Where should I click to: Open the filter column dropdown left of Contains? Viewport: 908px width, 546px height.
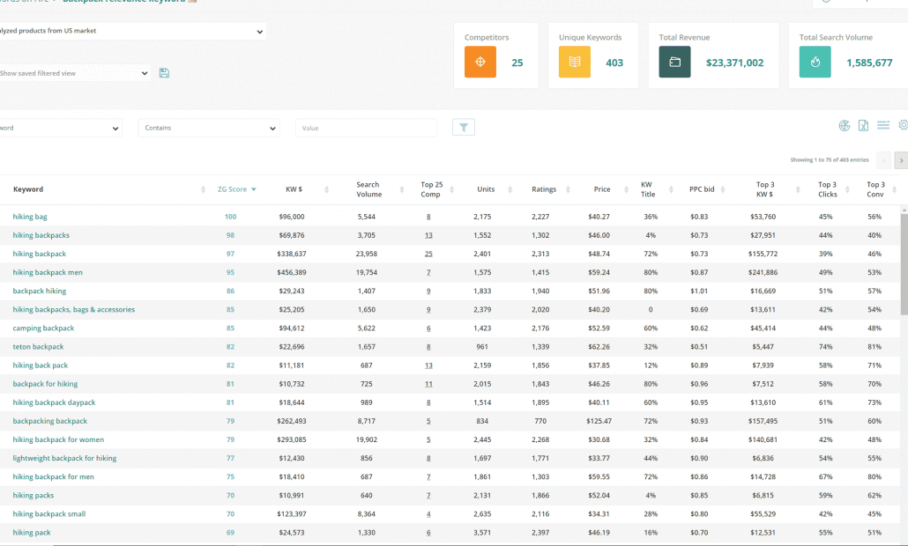click(61, 128)
